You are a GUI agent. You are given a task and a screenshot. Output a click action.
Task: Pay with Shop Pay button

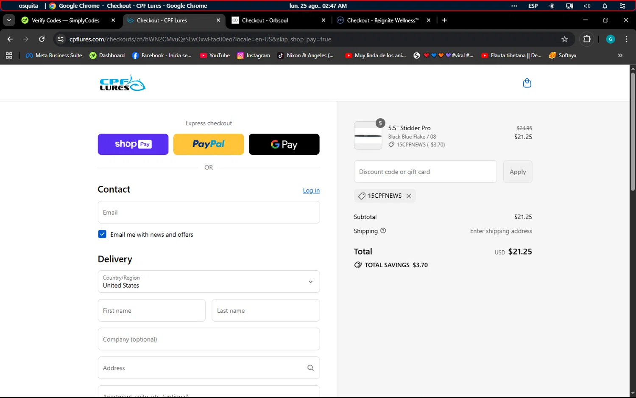tap(133, 144)
